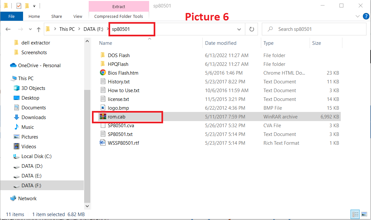Open DATA (D:) drive in sidebar
371x220 pixels.
click(28, 166)
